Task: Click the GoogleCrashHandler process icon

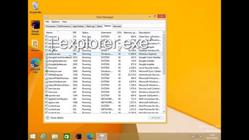Action: pos(47,57)
